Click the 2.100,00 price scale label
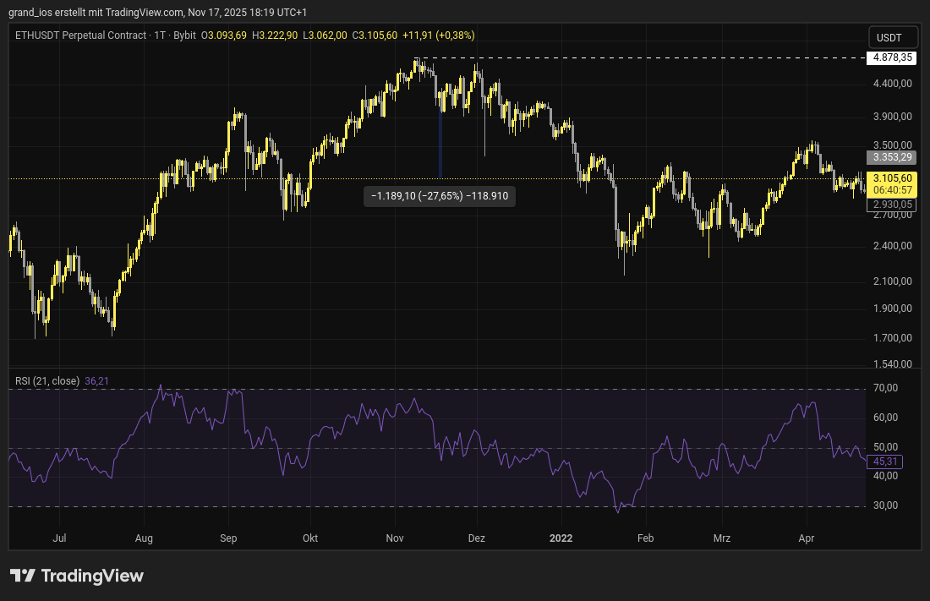The height and width of the screenshot is (601, 930). pos(893,281)
